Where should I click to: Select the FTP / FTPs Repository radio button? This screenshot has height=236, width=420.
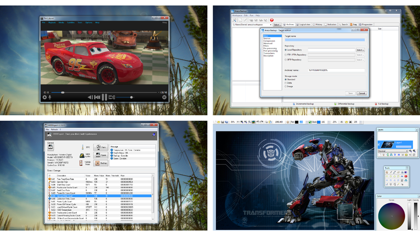pyautogui.click(x=286, y=55)
